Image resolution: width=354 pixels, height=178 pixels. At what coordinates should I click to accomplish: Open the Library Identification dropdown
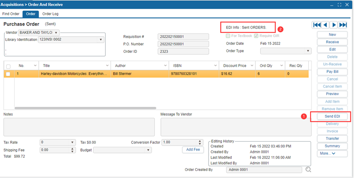pyautogui.click(x=101, y=40)
